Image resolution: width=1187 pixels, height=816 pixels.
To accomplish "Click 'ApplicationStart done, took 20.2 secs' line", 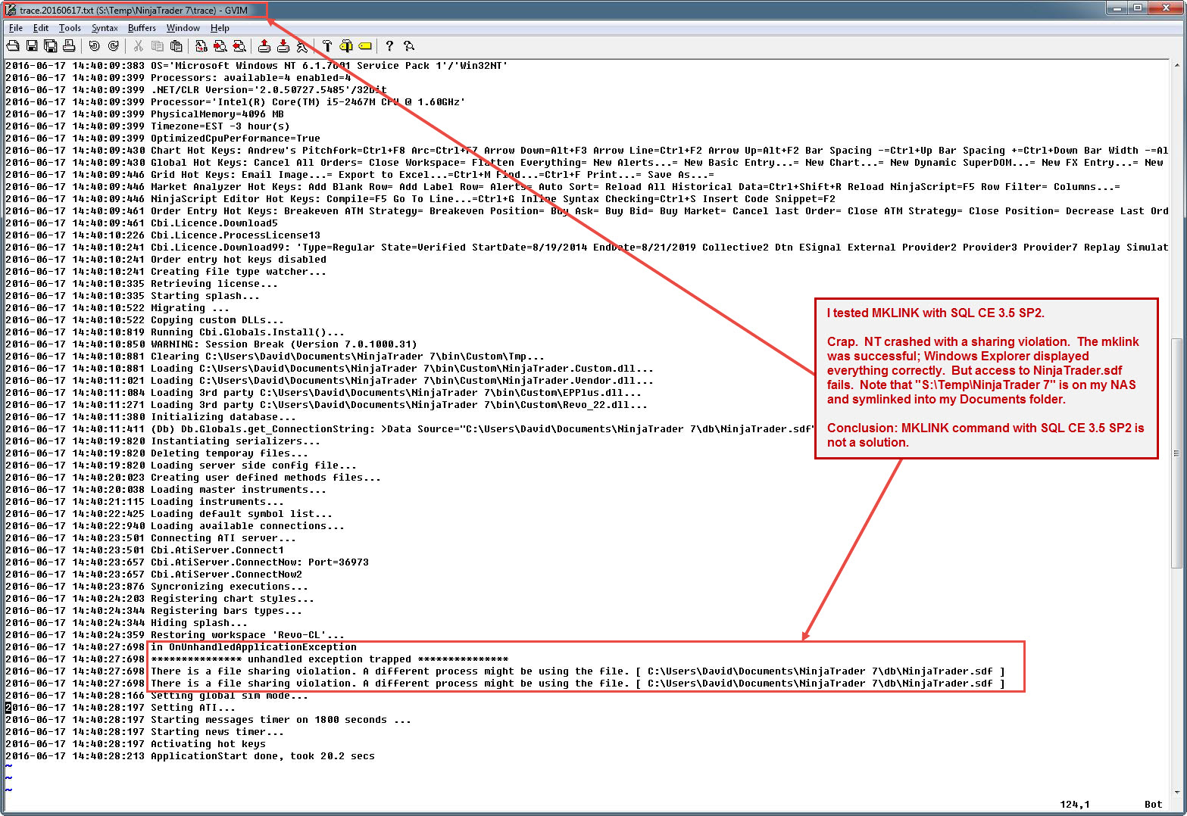I will (190, 756).
